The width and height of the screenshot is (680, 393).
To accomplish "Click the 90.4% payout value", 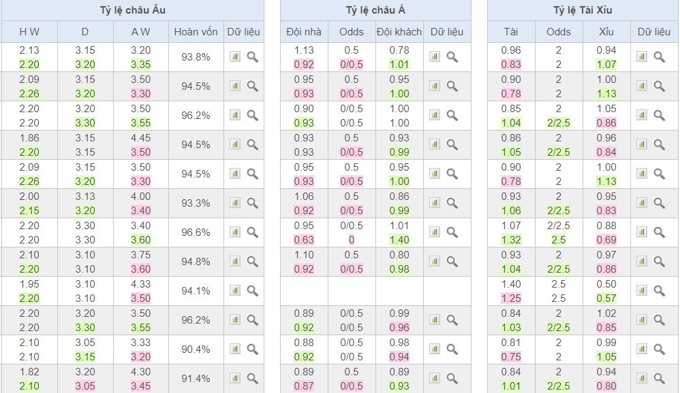I will click(x=196, y=349).
